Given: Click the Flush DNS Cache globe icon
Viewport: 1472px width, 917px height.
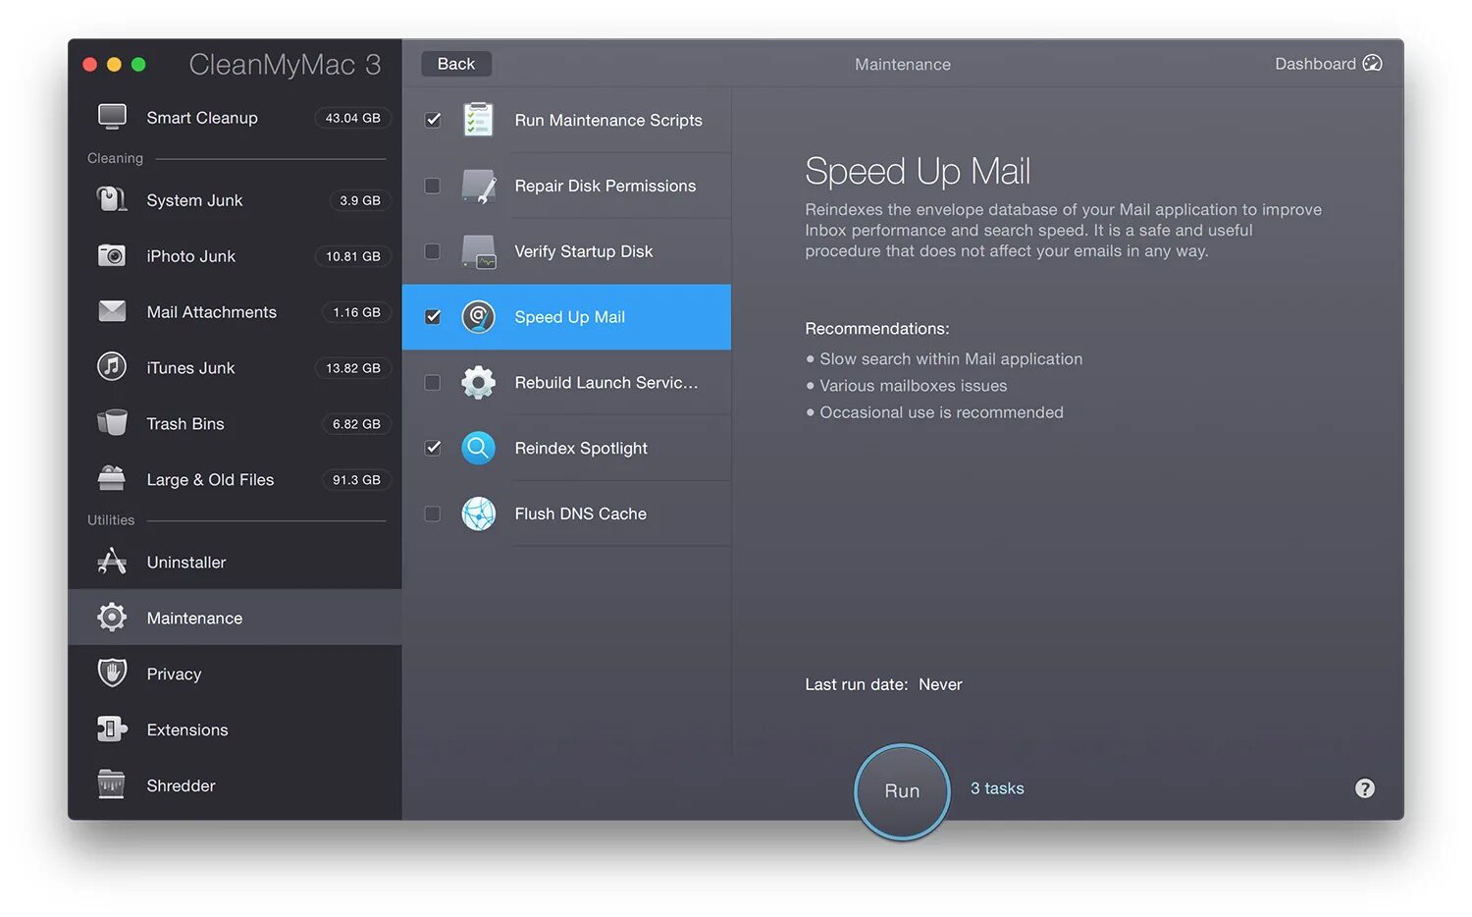Looking at the screenshot, I should click(x=478, y=513).
